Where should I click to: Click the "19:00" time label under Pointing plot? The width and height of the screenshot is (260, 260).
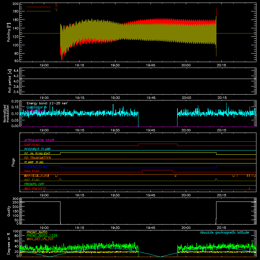[x=44, y=65]
